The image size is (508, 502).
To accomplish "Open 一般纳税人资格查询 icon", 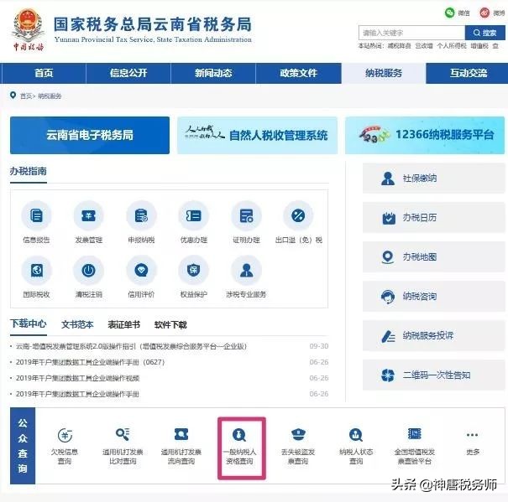I will pyautogui.click(x=239, y=435).
